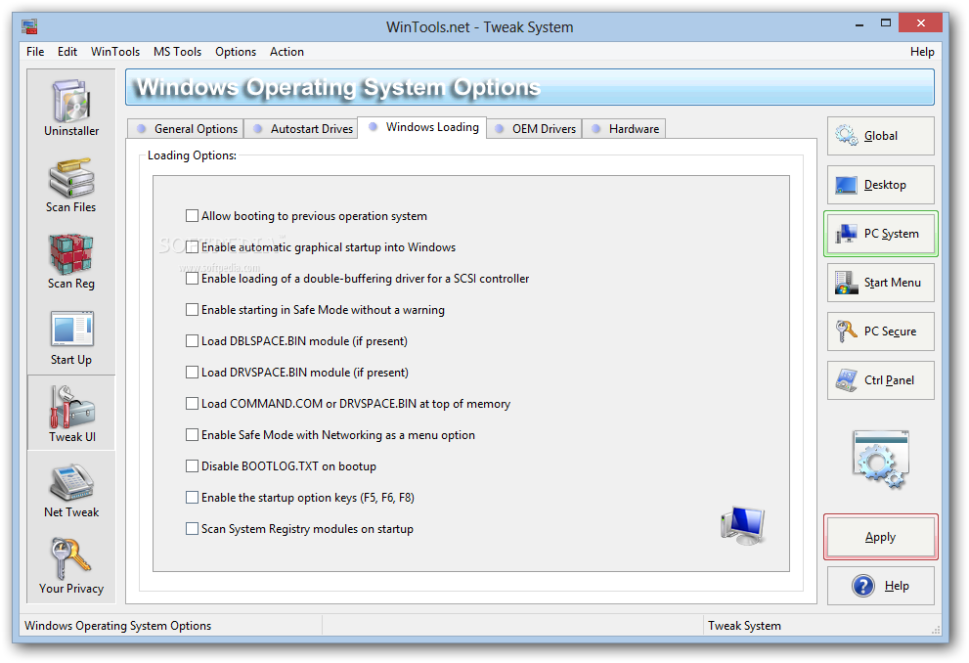Open the MS Tools menu
This screenshot has height=663, width=969.
click(177, 52)
